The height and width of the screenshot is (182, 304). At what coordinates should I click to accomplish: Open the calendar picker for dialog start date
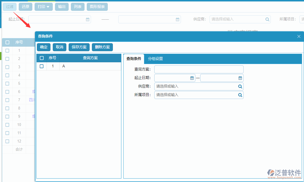click(x=192, y=78)
